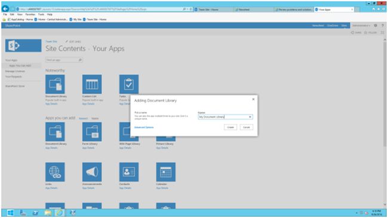Image resolution: width=388 pixels, height=218 pixels.
Task: Open the Help menu
Action: 50,14
